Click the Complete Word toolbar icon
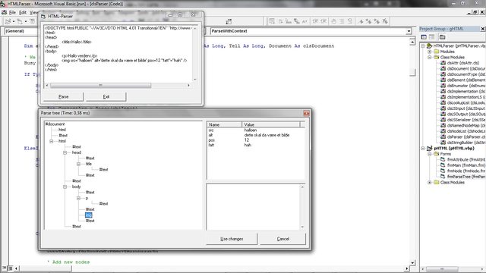 [x=305, y=21]
